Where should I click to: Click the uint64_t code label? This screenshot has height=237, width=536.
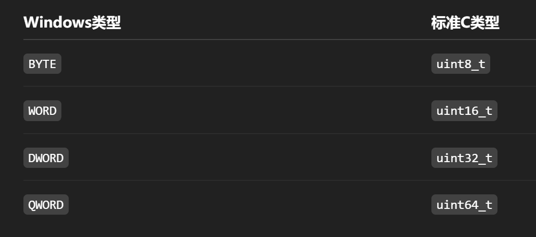[464, 205]
